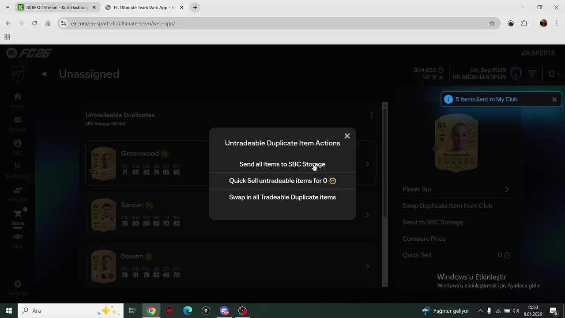Go back in the browser
Viewport: 565px width, 318px height.
coord(8,23)
